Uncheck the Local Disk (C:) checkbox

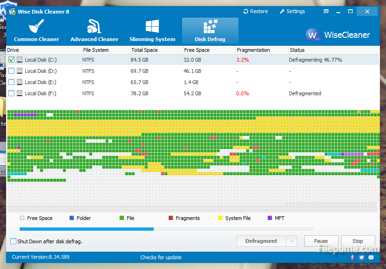click(x=12, y=60)
